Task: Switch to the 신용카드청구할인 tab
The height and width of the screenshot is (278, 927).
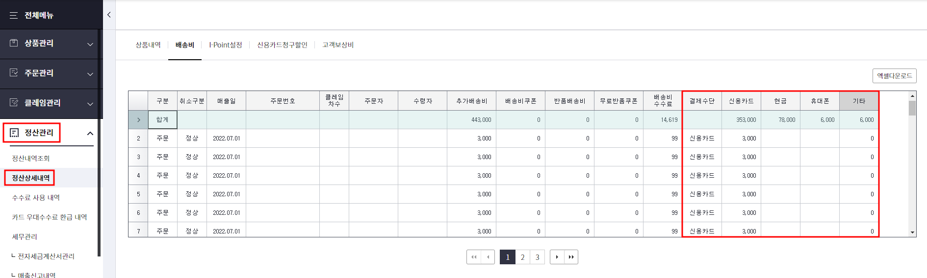Action: coord(282,45)
